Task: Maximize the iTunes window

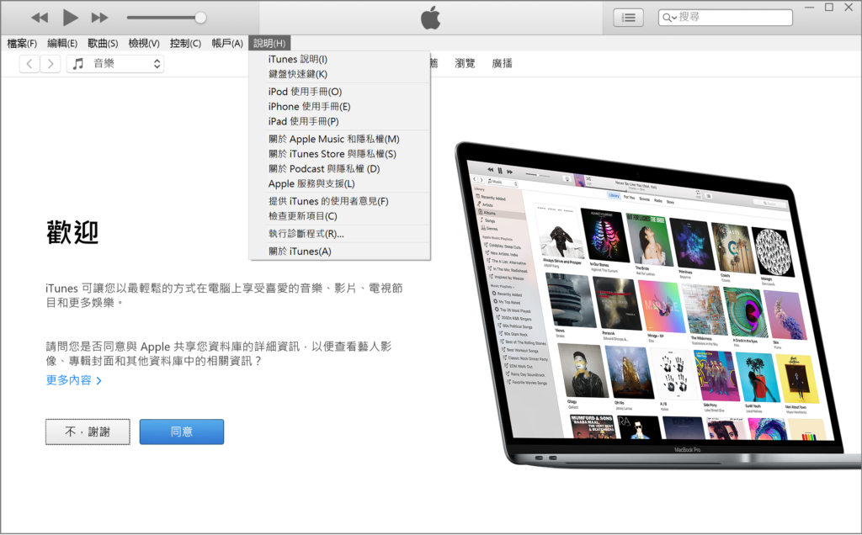Action: click(829, 8)
